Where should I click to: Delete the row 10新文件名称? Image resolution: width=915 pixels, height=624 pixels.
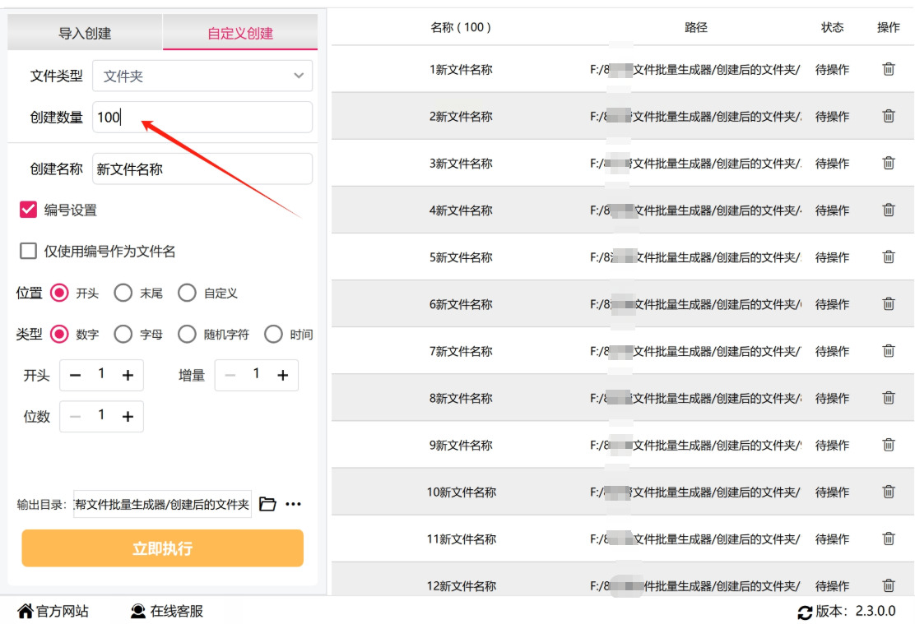tap(888, 492)
